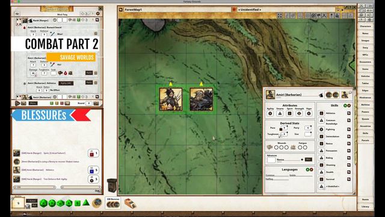Click Amiri's portrait on character sheet
This screenshot has height=217, width=385.
click(270, 95)
